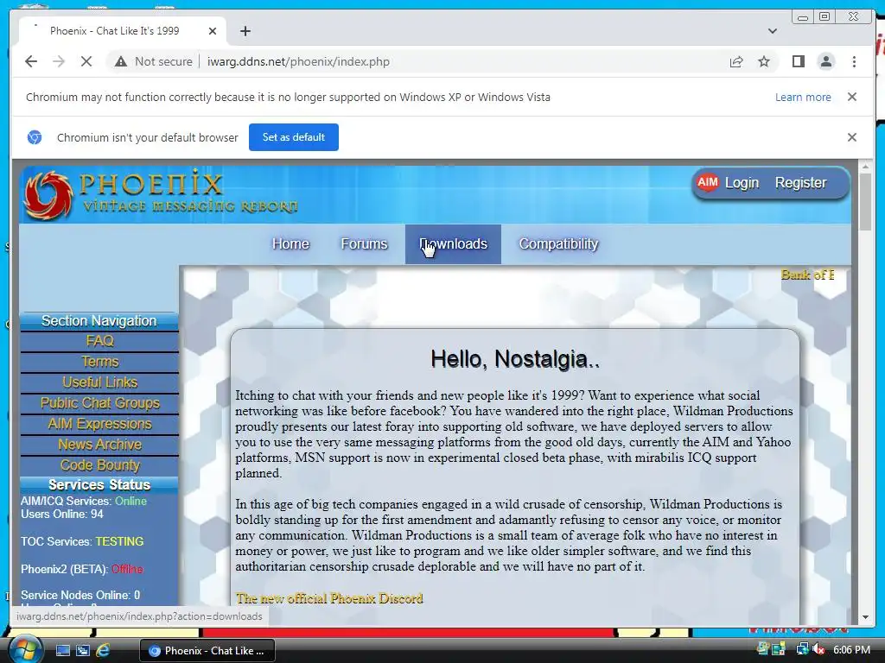Open the tab search chevron

[x=773, y=31]
